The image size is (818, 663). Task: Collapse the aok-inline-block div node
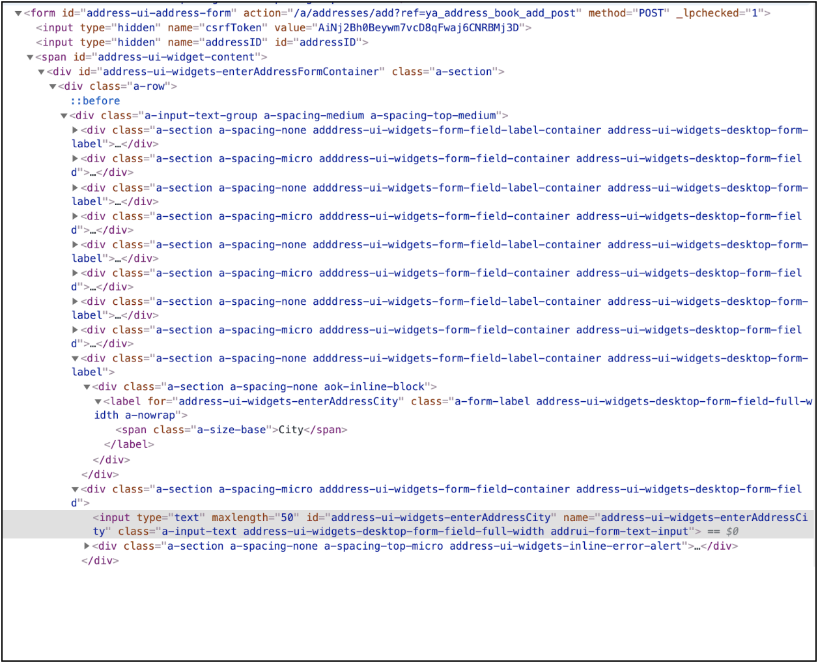point(87,387)
